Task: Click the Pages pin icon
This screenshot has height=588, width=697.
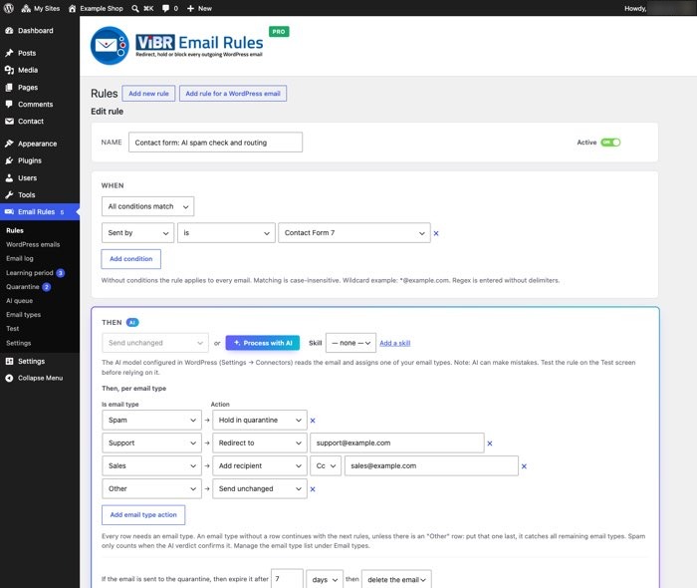Action: (x=9, y=87)
